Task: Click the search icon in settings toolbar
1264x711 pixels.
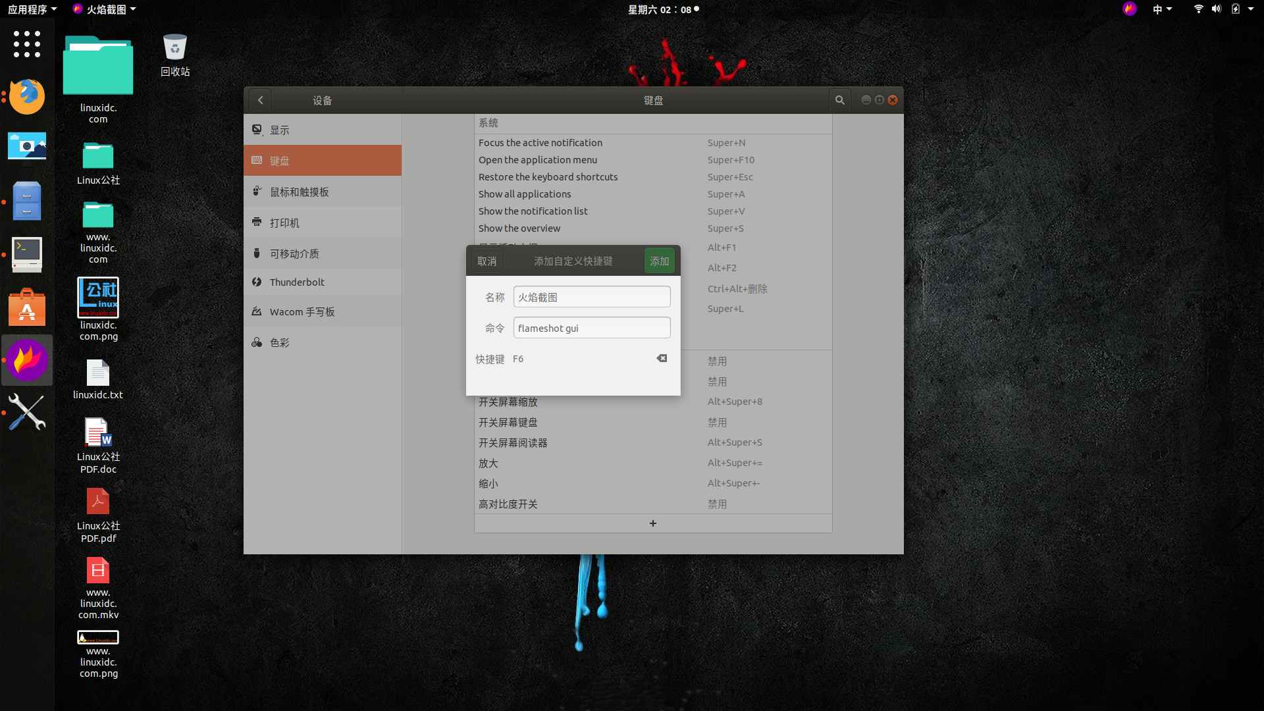Action: point(839,100)
